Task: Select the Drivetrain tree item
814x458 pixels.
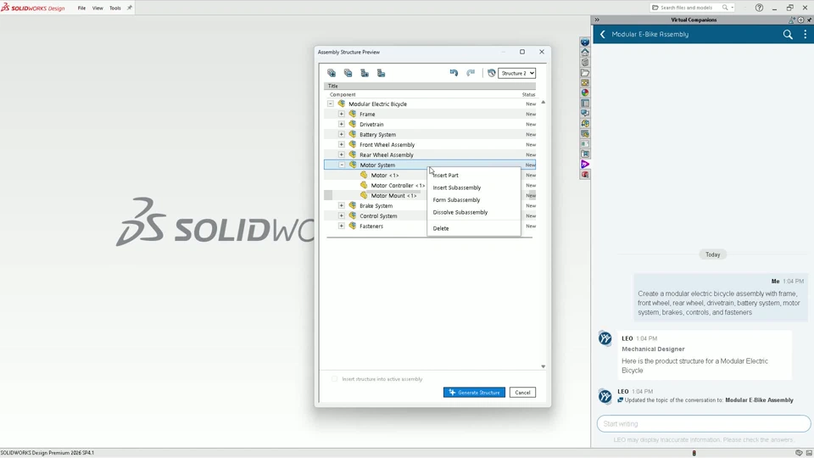Action: pyautogui.click(x=371, y=124)
